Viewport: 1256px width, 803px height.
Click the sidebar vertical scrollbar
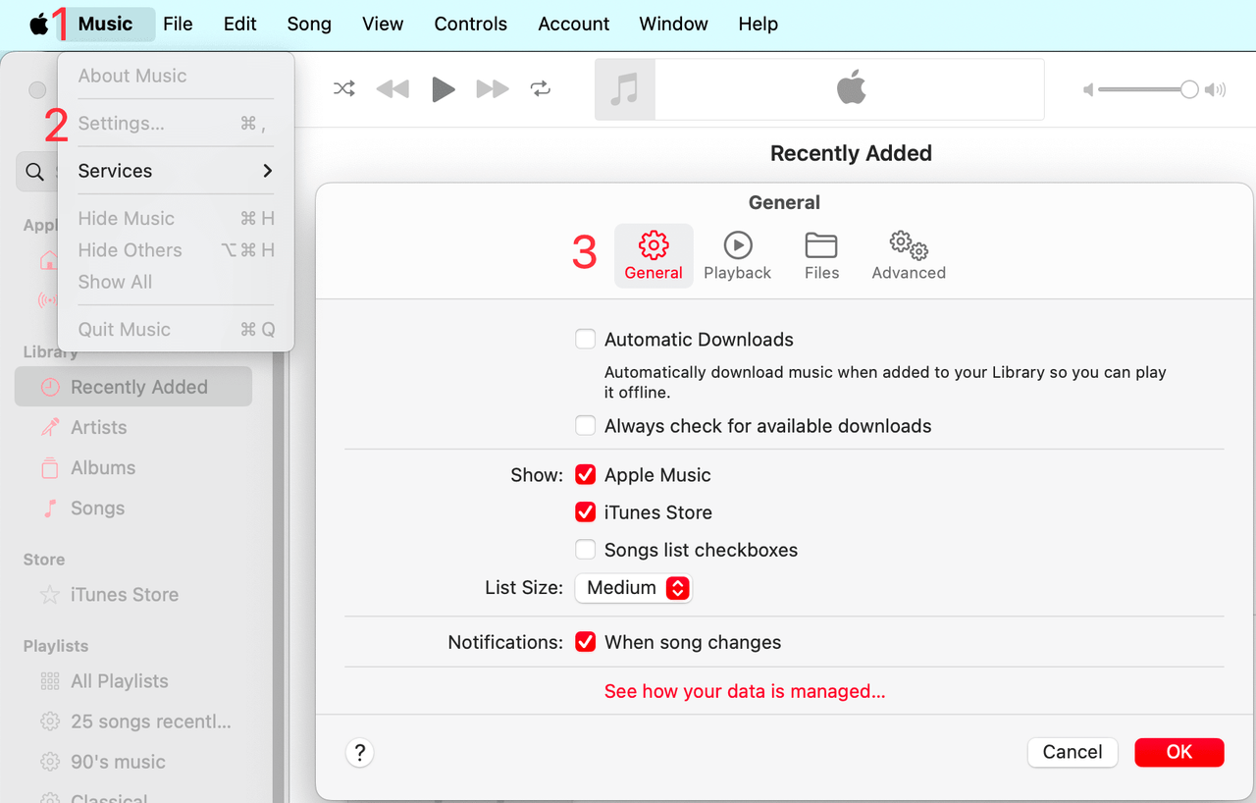[x=279, y=579]
